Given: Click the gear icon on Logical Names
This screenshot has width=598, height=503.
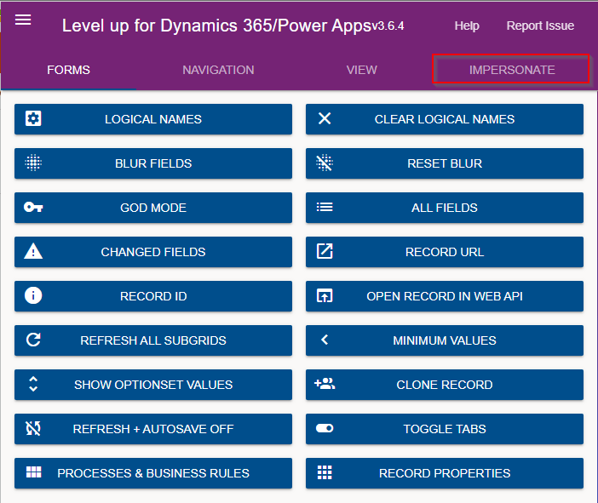Looking at the screenshot, I should (33, 119).
